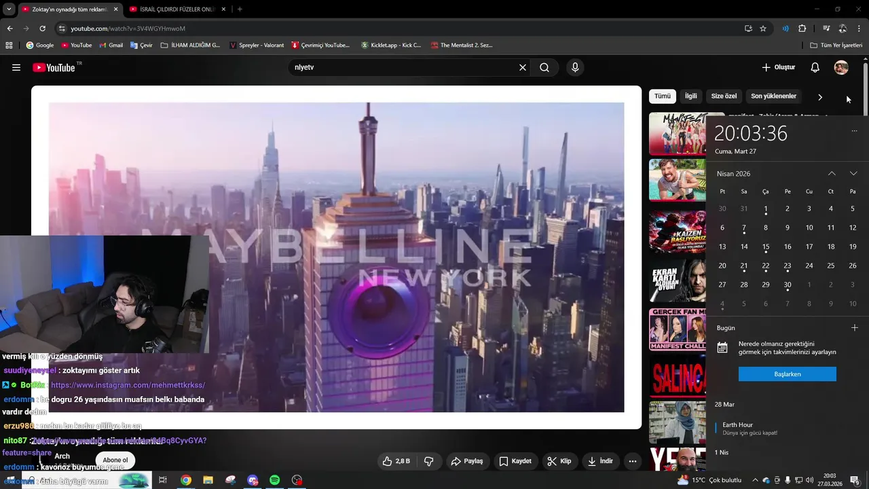
Task: Open the Oluştur create menu
Action: point(778,67)
